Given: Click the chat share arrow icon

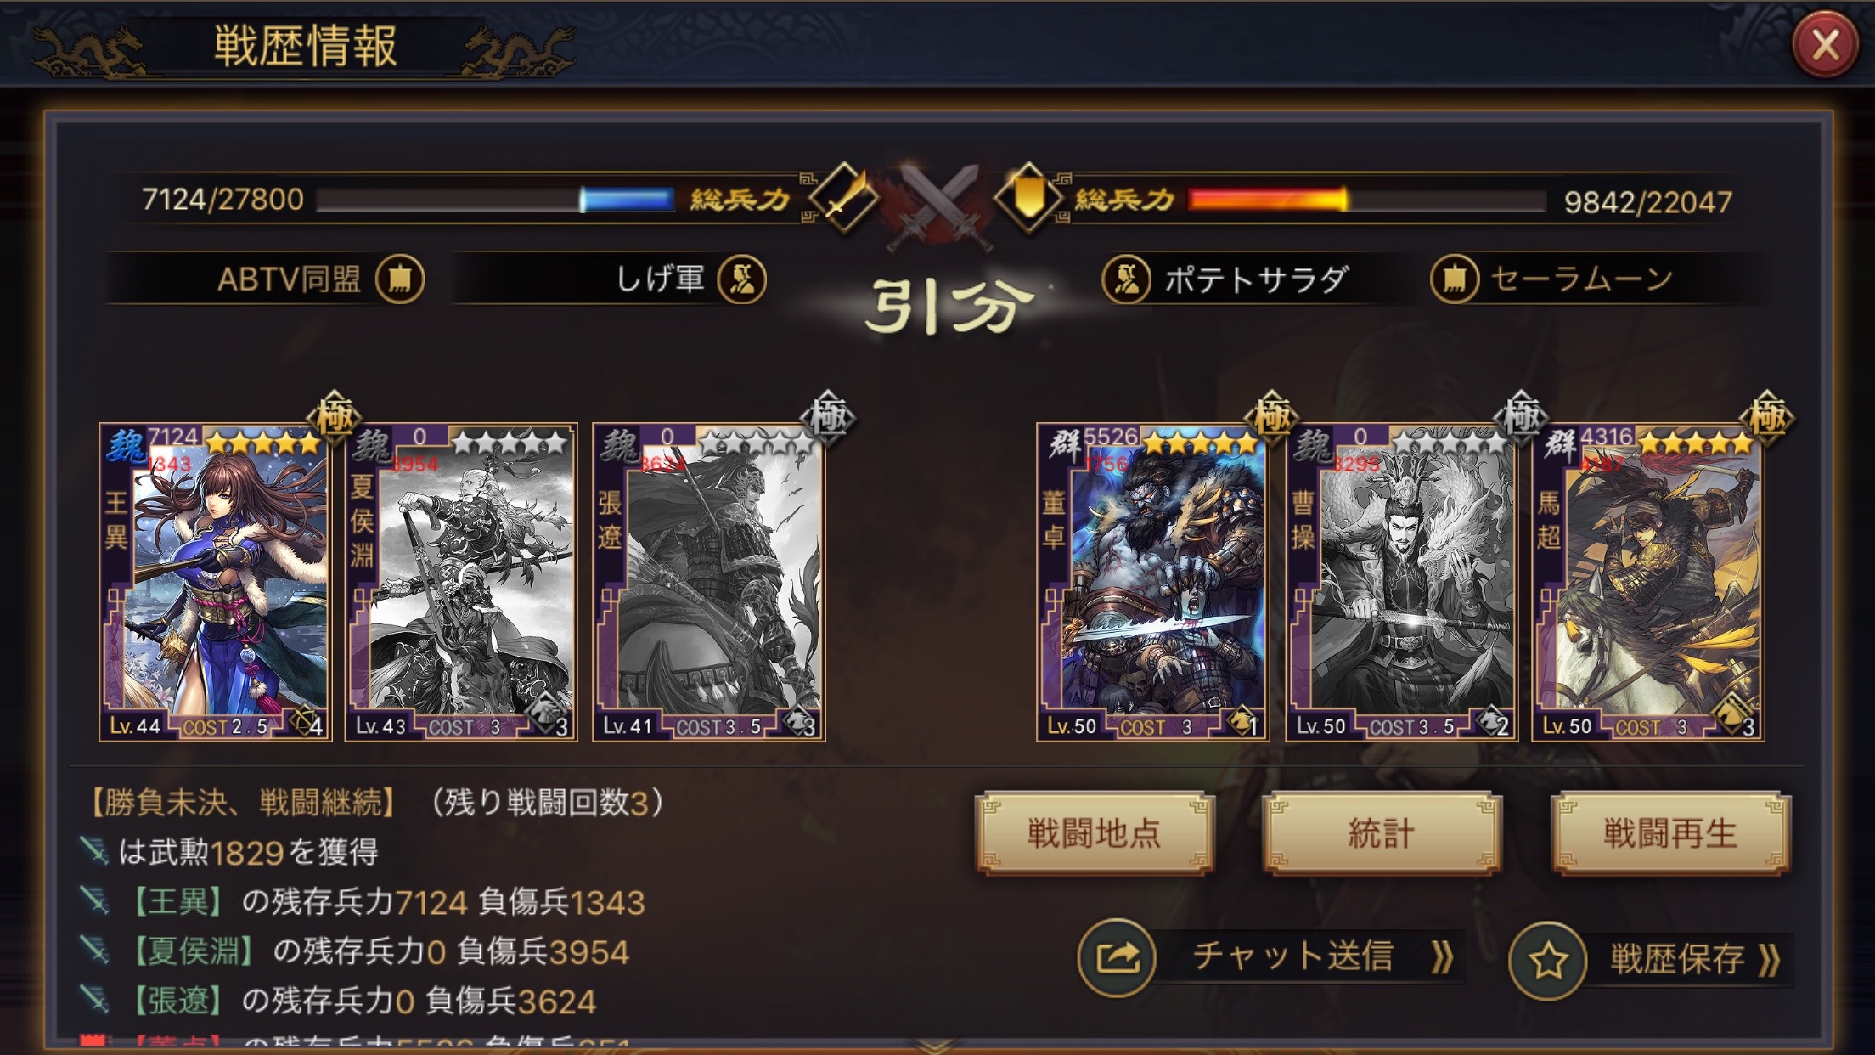Looking at the screenshot, I should 1117,958.
